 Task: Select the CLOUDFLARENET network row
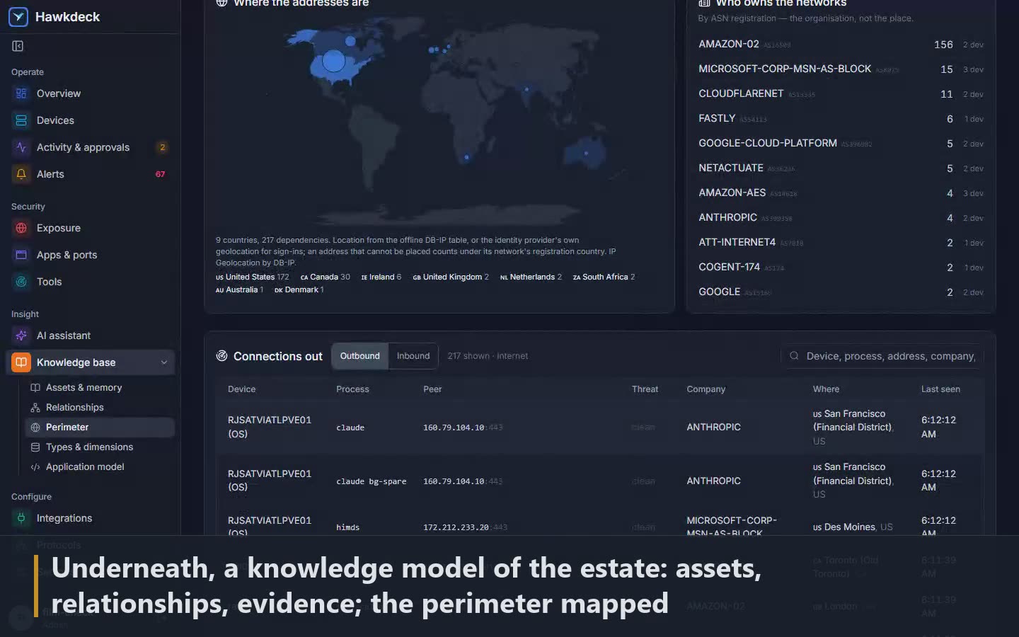click(x=841, y=94)
